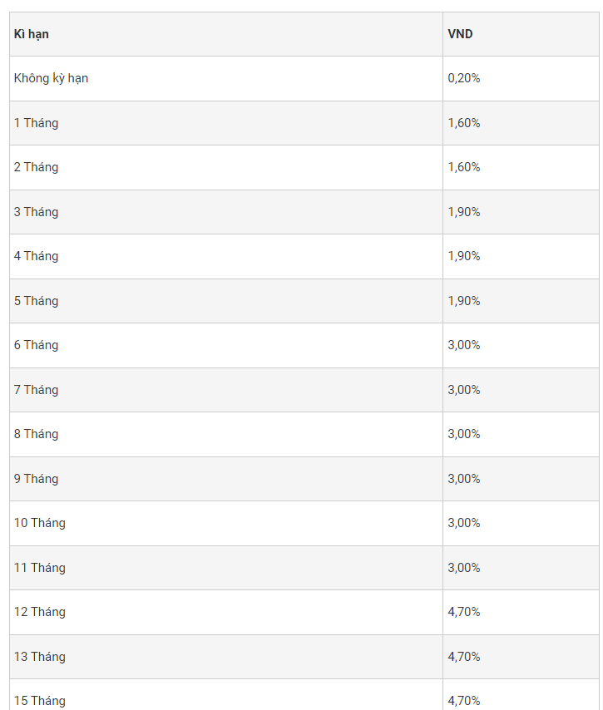Click the "11 Tháng" term cell

(39, 568)
